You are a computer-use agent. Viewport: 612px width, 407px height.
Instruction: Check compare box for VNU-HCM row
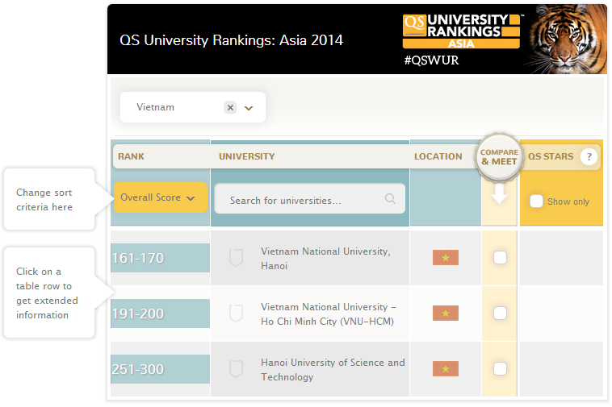click(x=500, y=314)
